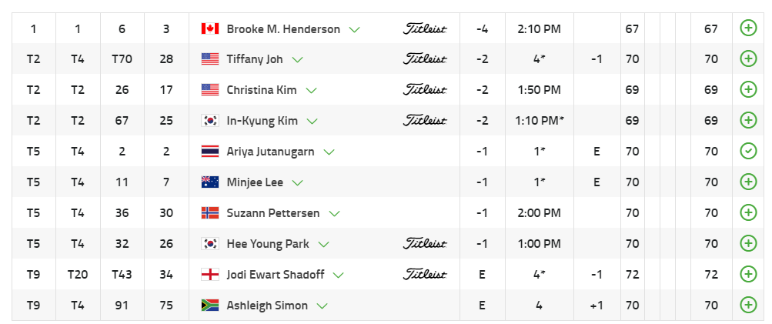The width and height of the screenshot is (772, 324).
Task: Uncheck the selected Ariya Jutanugarn checkmark
Action: pyautogui.click(x=747, y=151)
